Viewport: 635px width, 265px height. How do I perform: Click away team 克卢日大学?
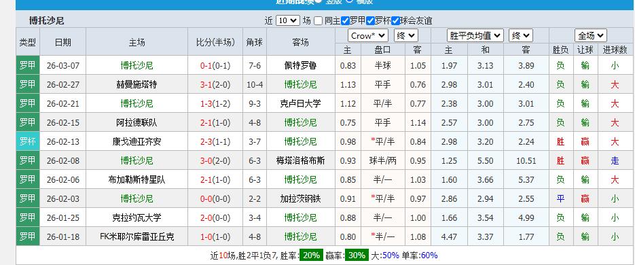pos(300,104)
